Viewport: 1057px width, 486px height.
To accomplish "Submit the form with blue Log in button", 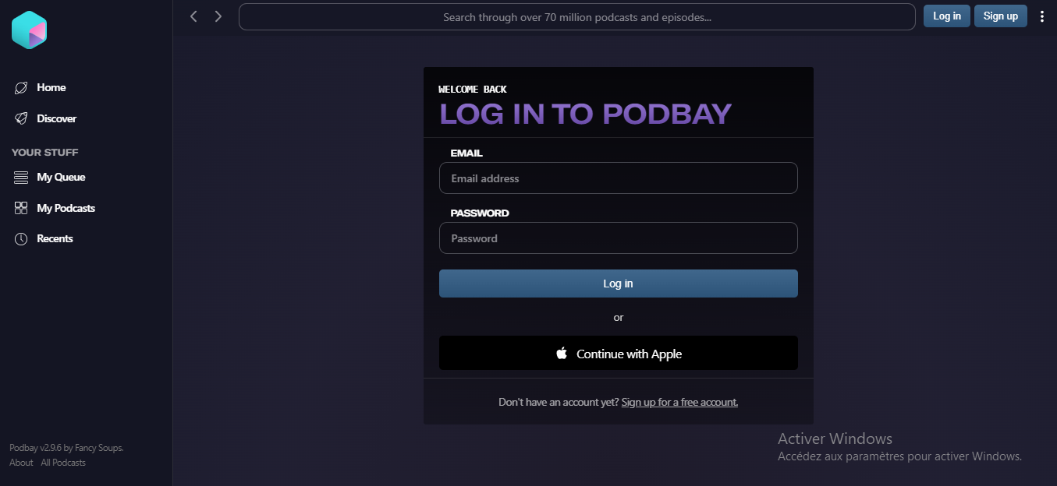I will 619,283.
